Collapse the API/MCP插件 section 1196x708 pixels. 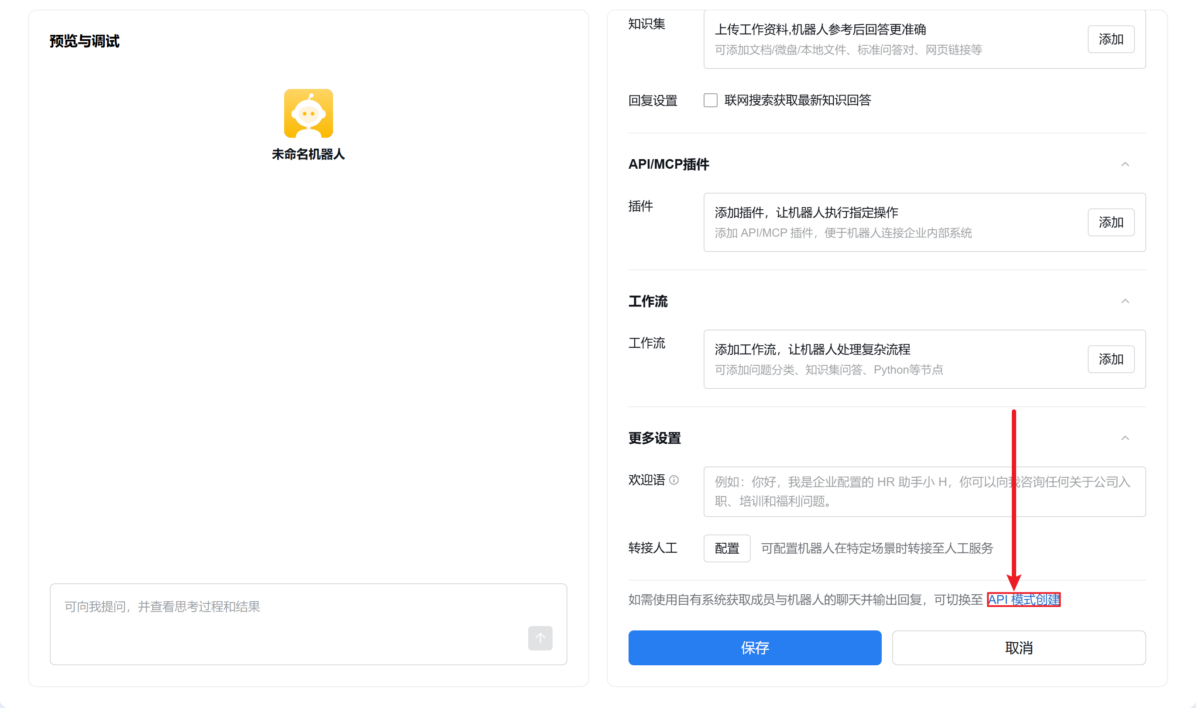(x=1125, y=164)
